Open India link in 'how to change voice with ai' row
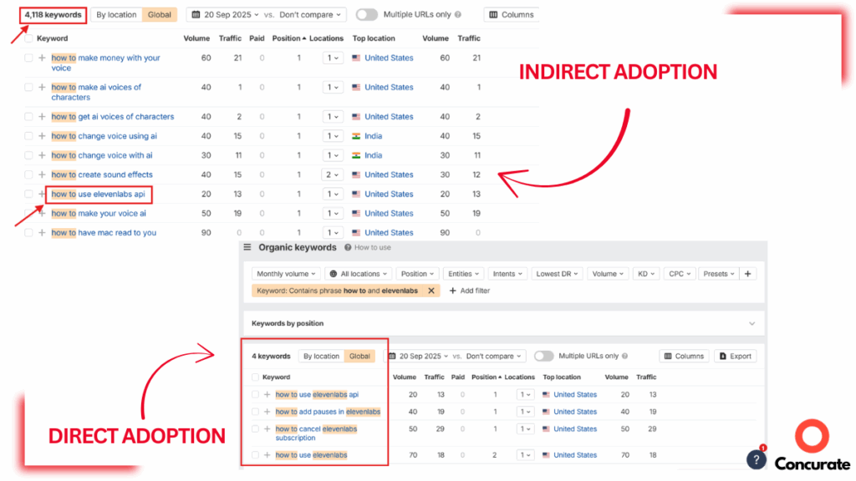This screenshot has height=481, width=856. coord(374,155)
